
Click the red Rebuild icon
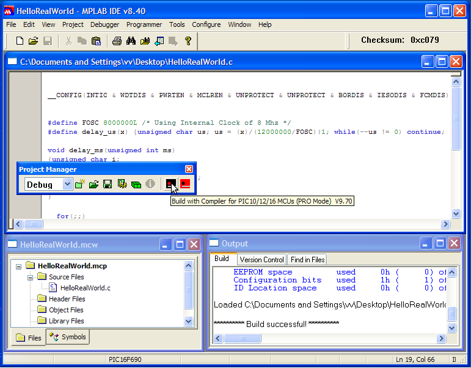pos(185,184)
